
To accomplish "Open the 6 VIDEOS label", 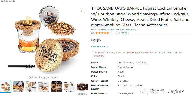I will pos(82,94).
